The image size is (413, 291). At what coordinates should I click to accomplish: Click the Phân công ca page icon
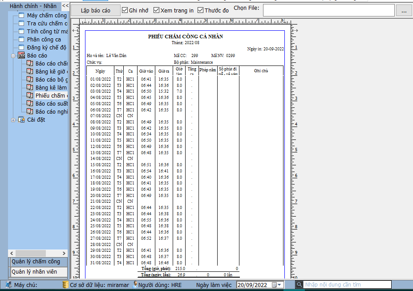tap(21, 39)
